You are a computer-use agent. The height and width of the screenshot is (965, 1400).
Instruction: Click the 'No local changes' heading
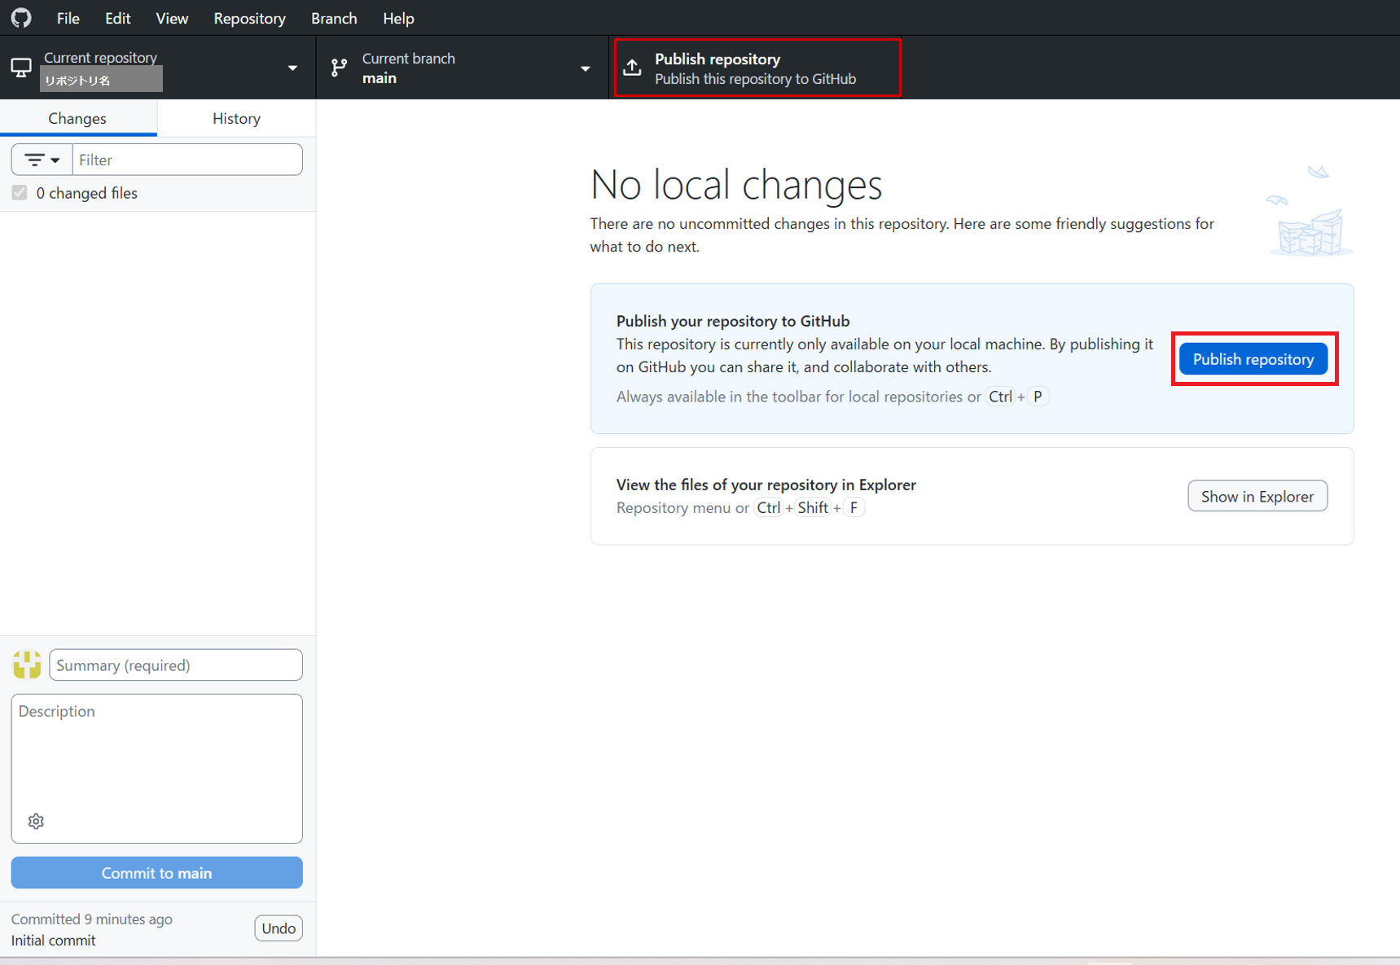(736, 184)
